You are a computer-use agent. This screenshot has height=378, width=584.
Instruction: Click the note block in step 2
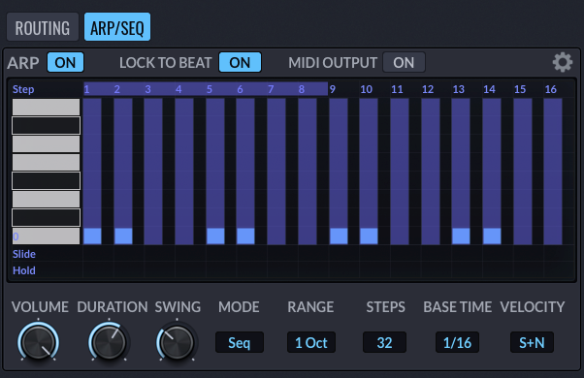(123, 236)
